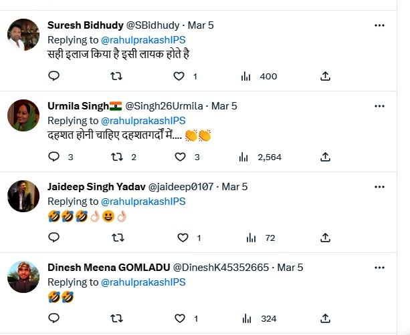Open more options for Suresh Bidhudy's tweet
The image size is (410, 335).
pyautogui.click(x=379, y=25)
